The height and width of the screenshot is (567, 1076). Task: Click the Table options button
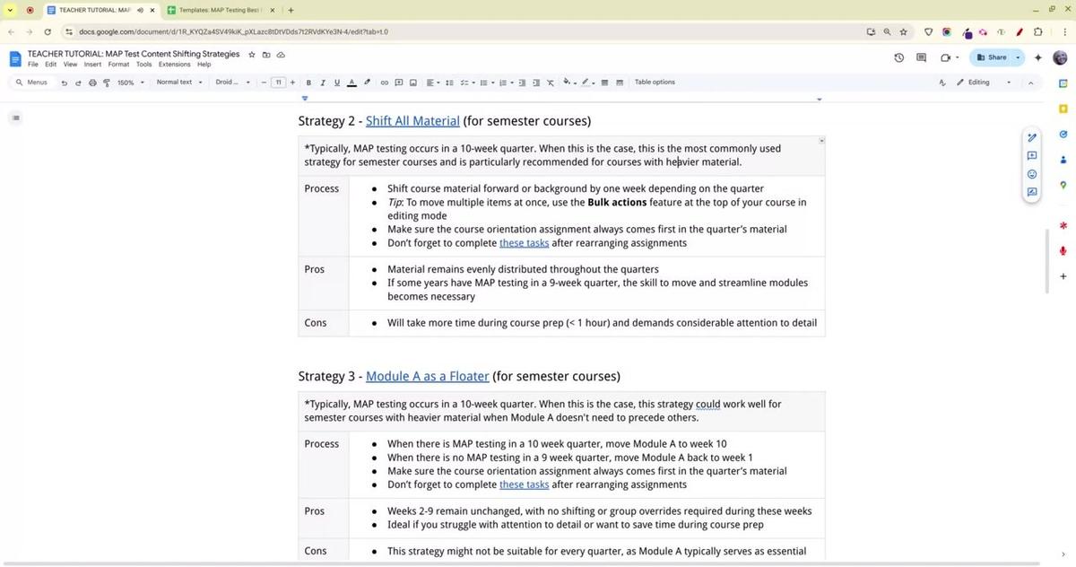(655, 83)
